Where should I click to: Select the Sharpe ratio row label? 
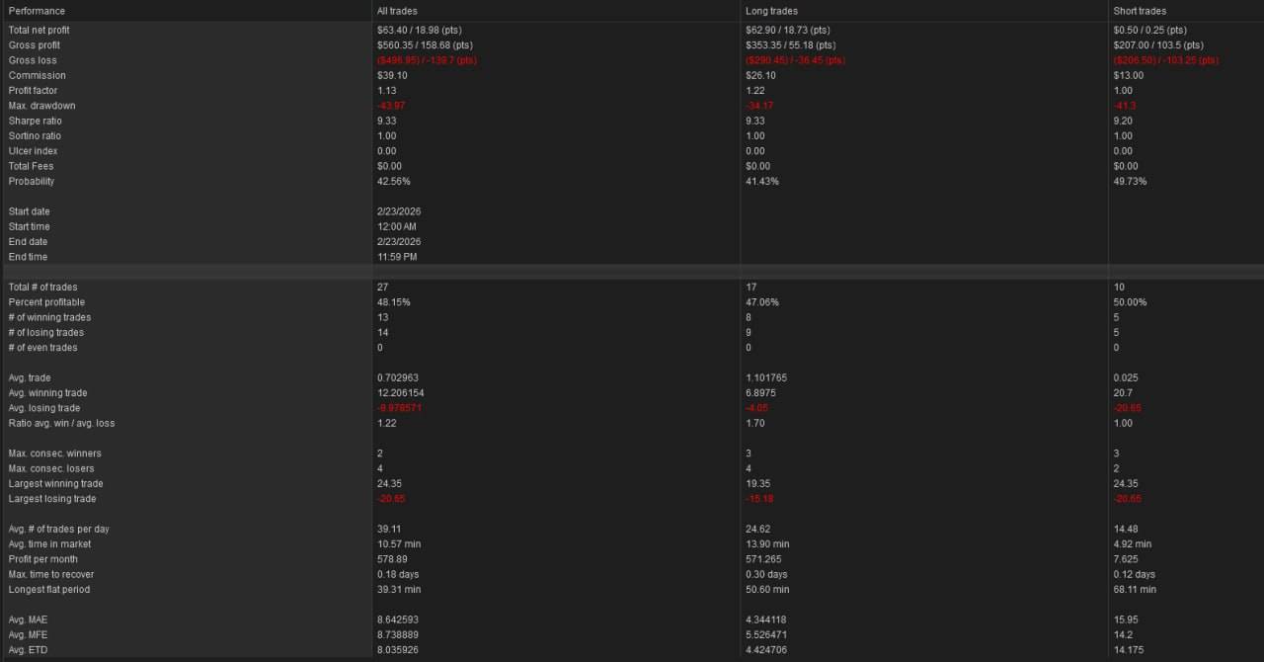tap(35, 122)
